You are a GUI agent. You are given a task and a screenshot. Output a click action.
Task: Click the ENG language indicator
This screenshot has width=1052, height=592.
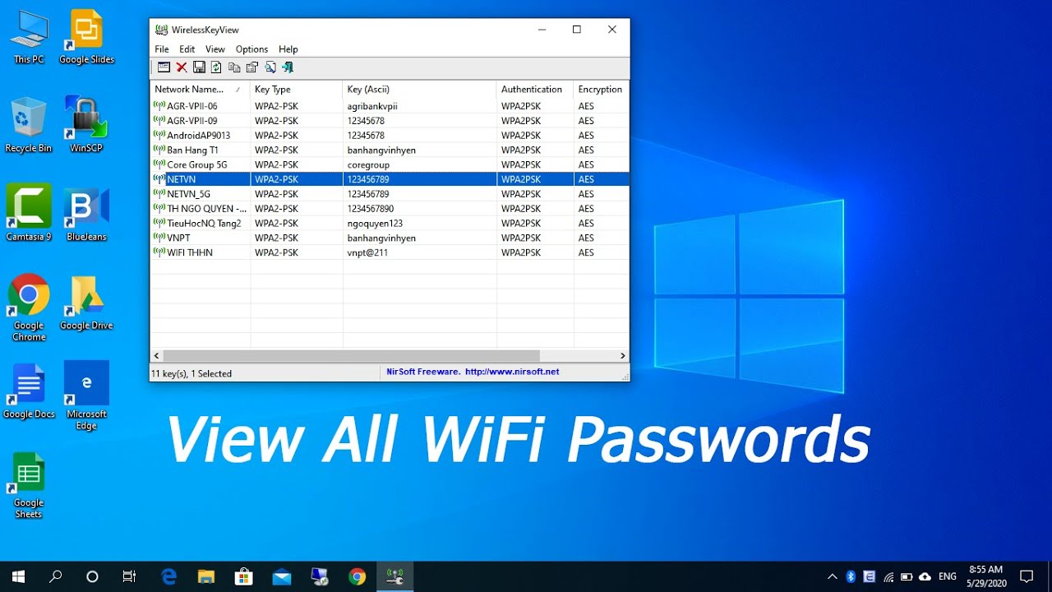[948, 576]
